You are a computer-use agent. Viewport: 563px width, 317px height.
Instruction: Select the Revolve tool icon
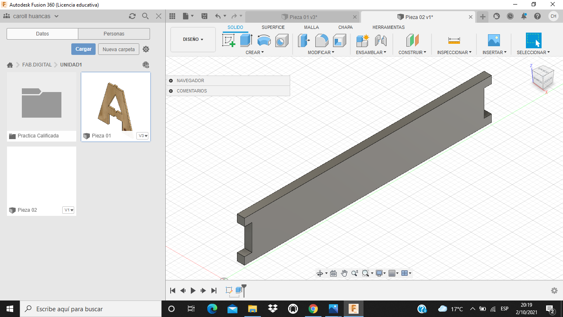[264, 40]
